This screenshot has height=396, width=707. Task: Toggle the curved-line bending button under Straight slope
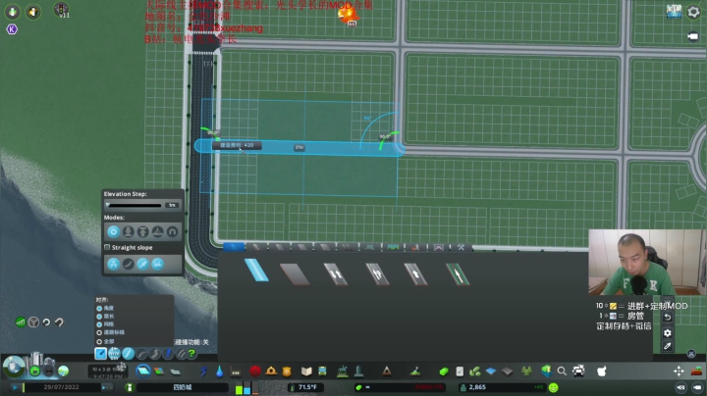128,264
